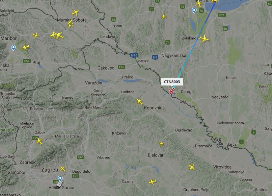The image size is (272, 196).
Task: Select the yellow plane near Koprivnica
Action: tap(140, 102)
